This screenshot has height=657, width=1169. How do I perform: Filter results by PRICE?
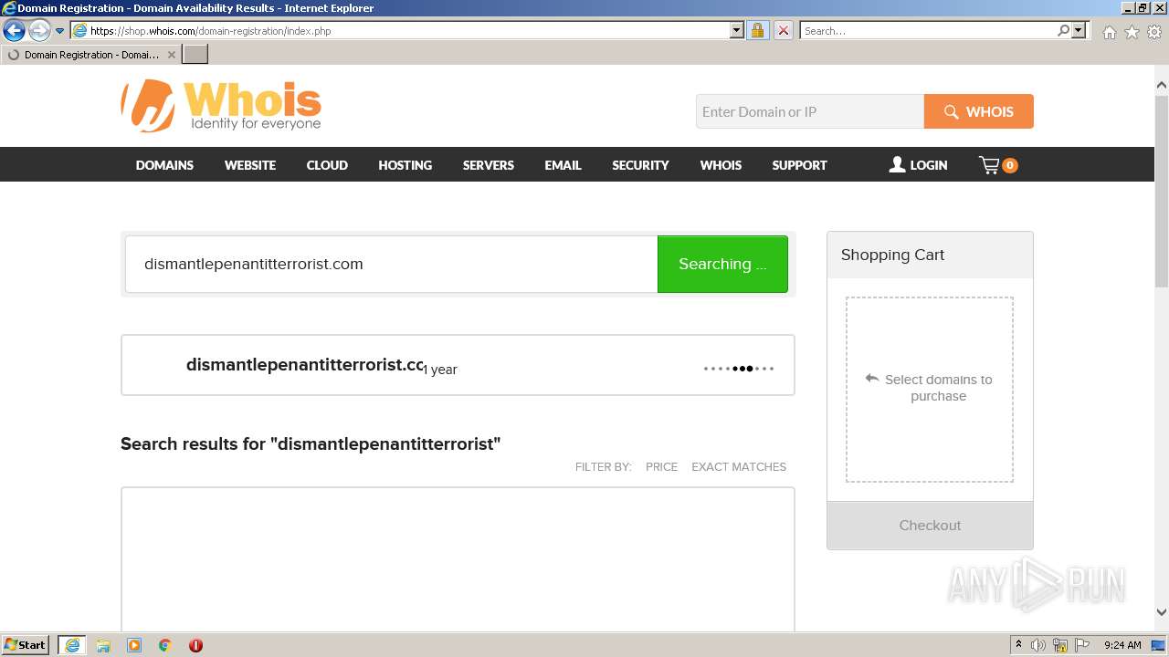pos(661,466)
